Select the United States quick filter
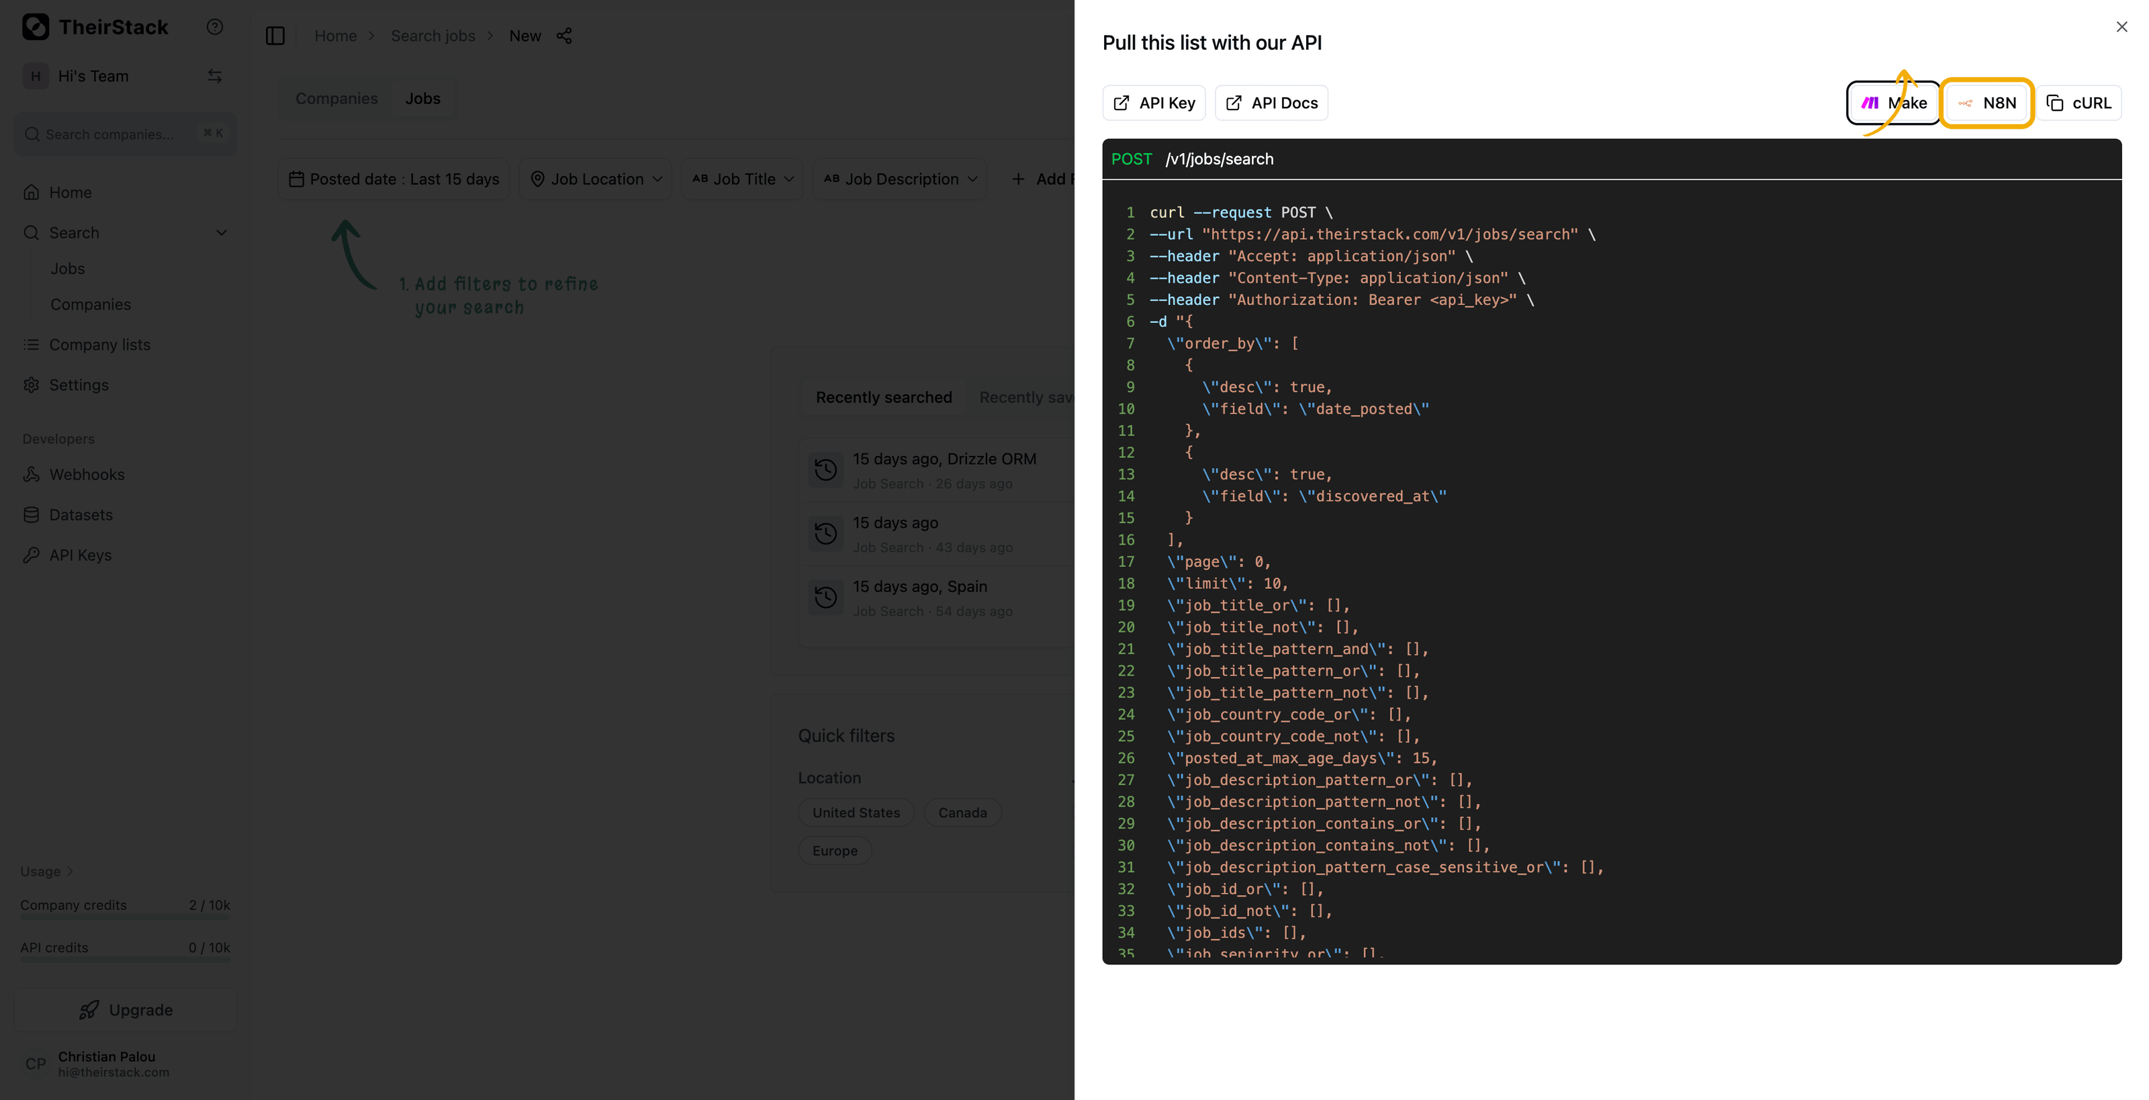 tap(856, 813)
